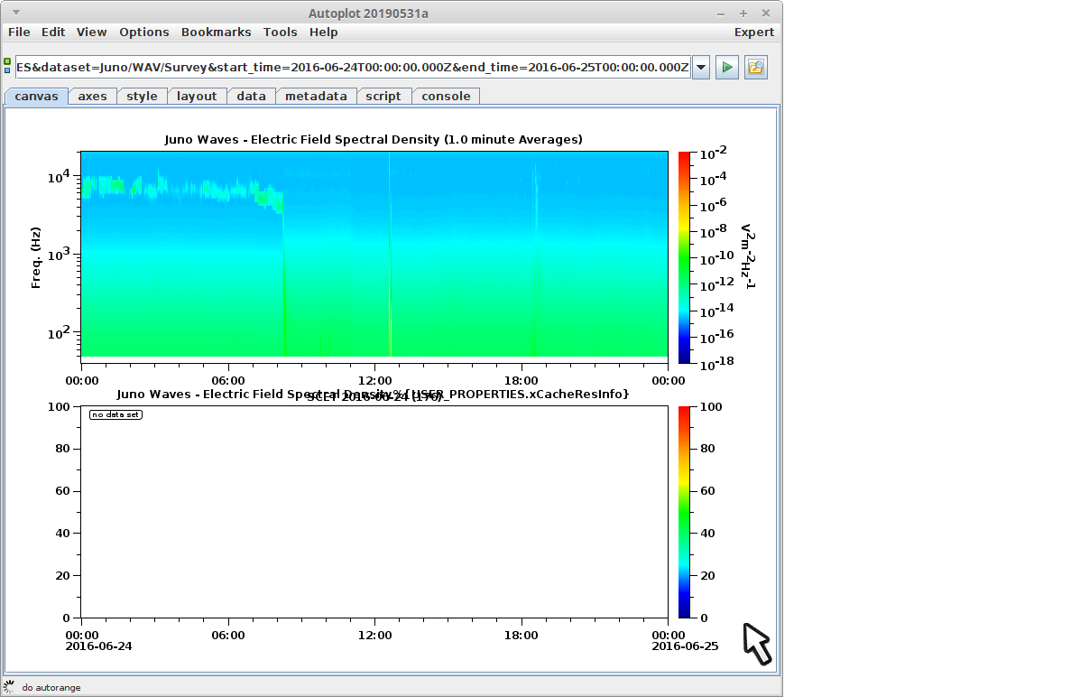The width and height of the screenshot is (1080, 697).
Task: Switch to the axes tab
Action: (92, 97)
